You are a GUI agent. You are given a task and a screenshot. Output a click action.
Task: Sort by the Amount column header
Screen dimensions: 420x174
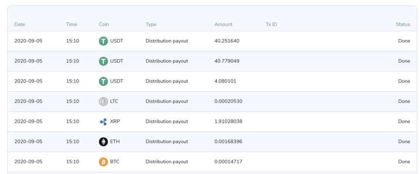coord(223,25)
